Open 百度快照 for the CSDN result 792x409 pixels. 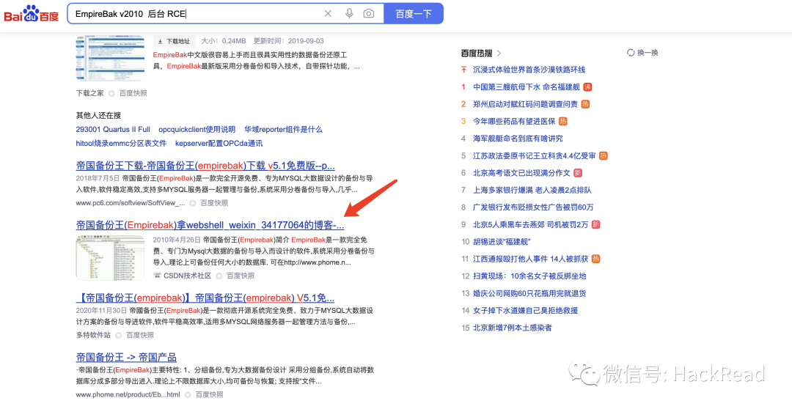241,276
